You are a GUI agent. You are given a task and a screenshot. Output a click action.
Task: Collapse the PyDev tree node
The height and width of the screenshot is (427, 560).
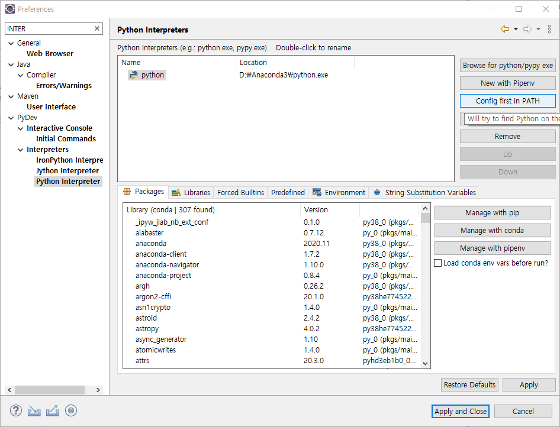[11, 118]
